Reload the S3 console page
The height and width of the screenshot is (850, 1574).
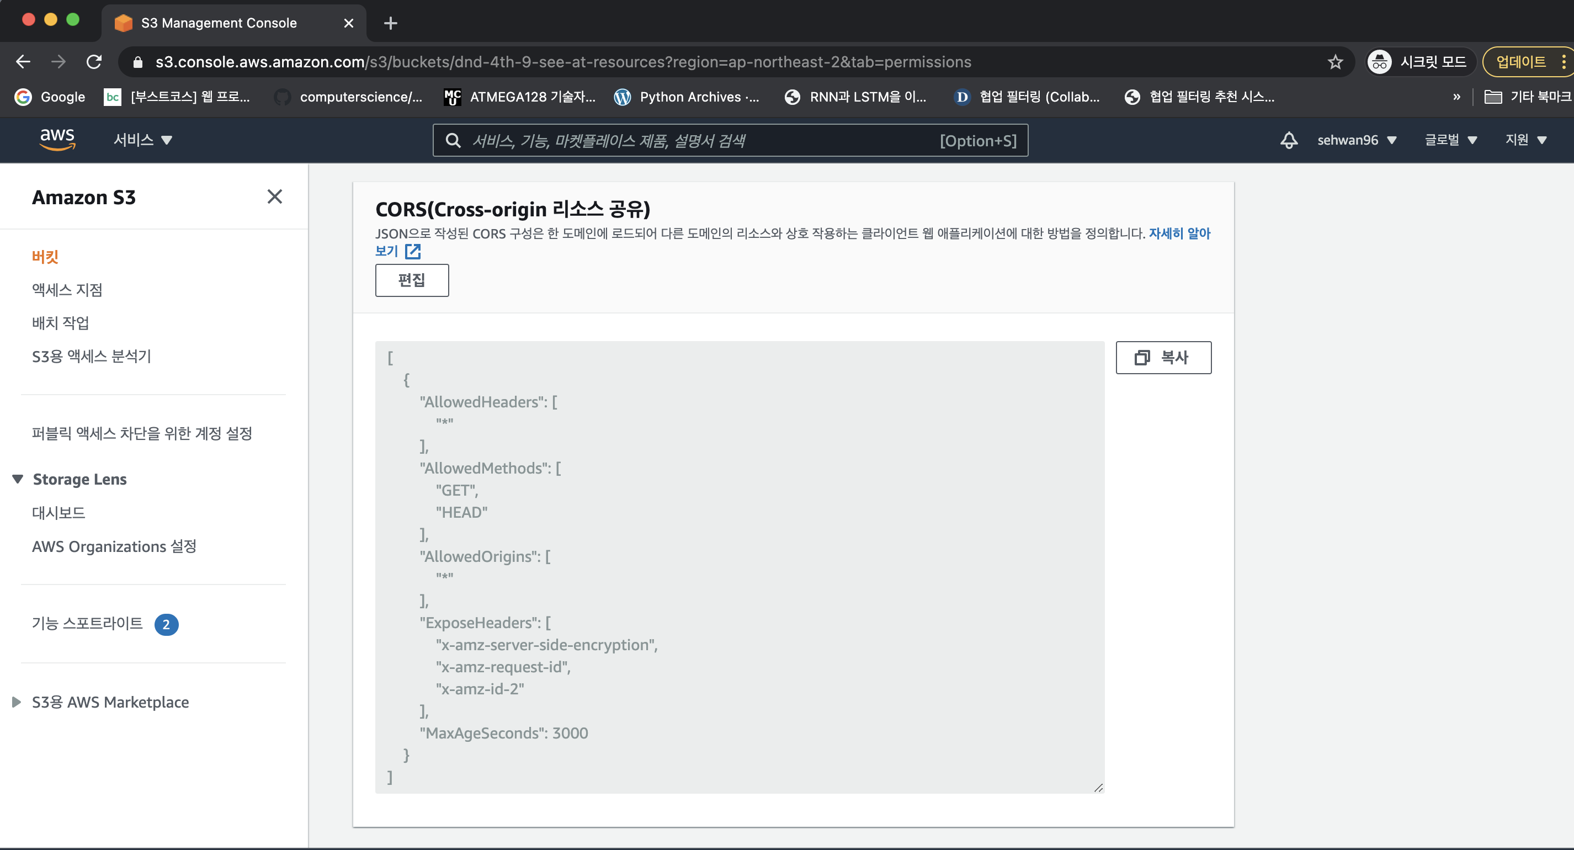pos(94,62)
